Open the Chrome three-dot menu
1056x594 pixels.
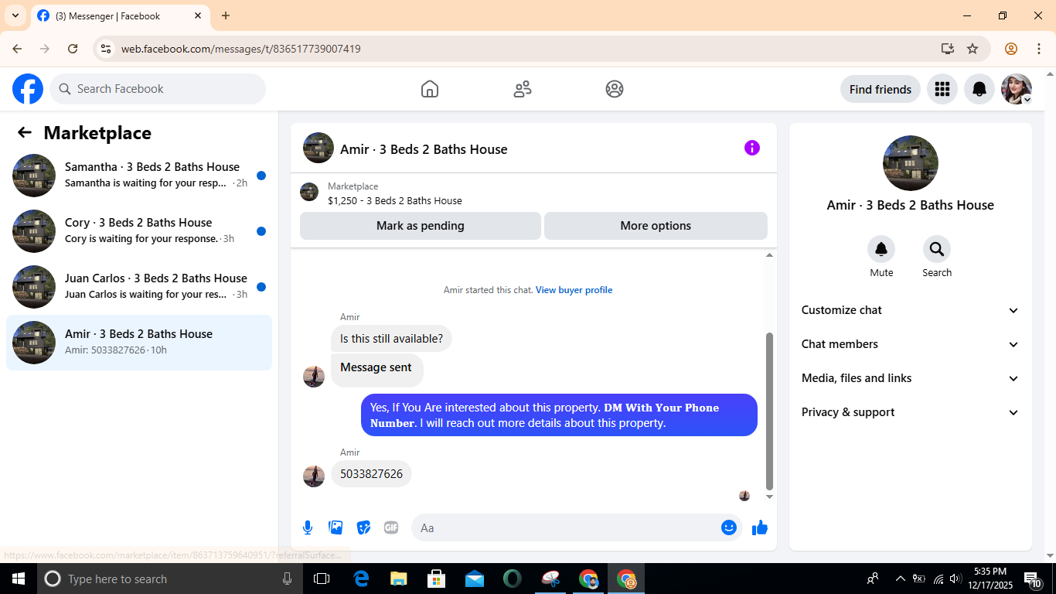[1037, 49]
